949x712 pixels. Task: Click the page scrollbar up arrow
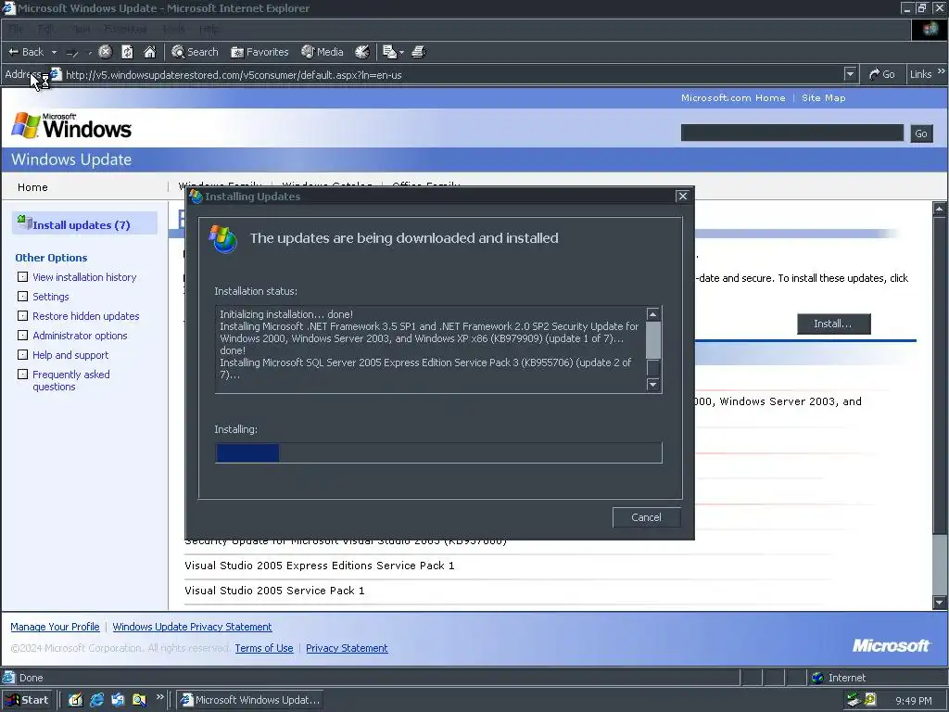940,210
